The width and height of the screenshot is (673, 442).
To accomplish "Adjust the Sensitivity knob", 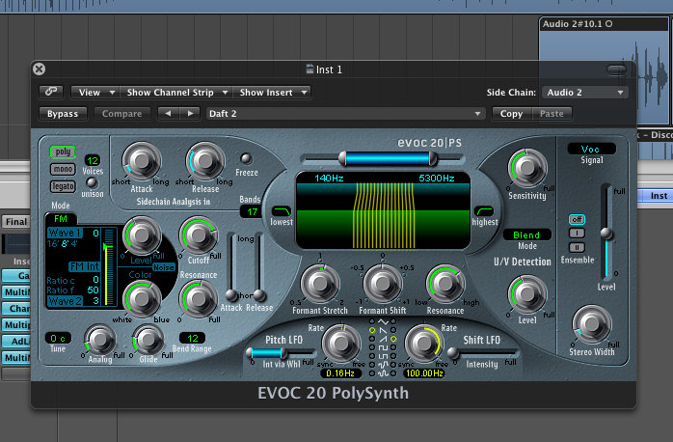I will point(527,168).
